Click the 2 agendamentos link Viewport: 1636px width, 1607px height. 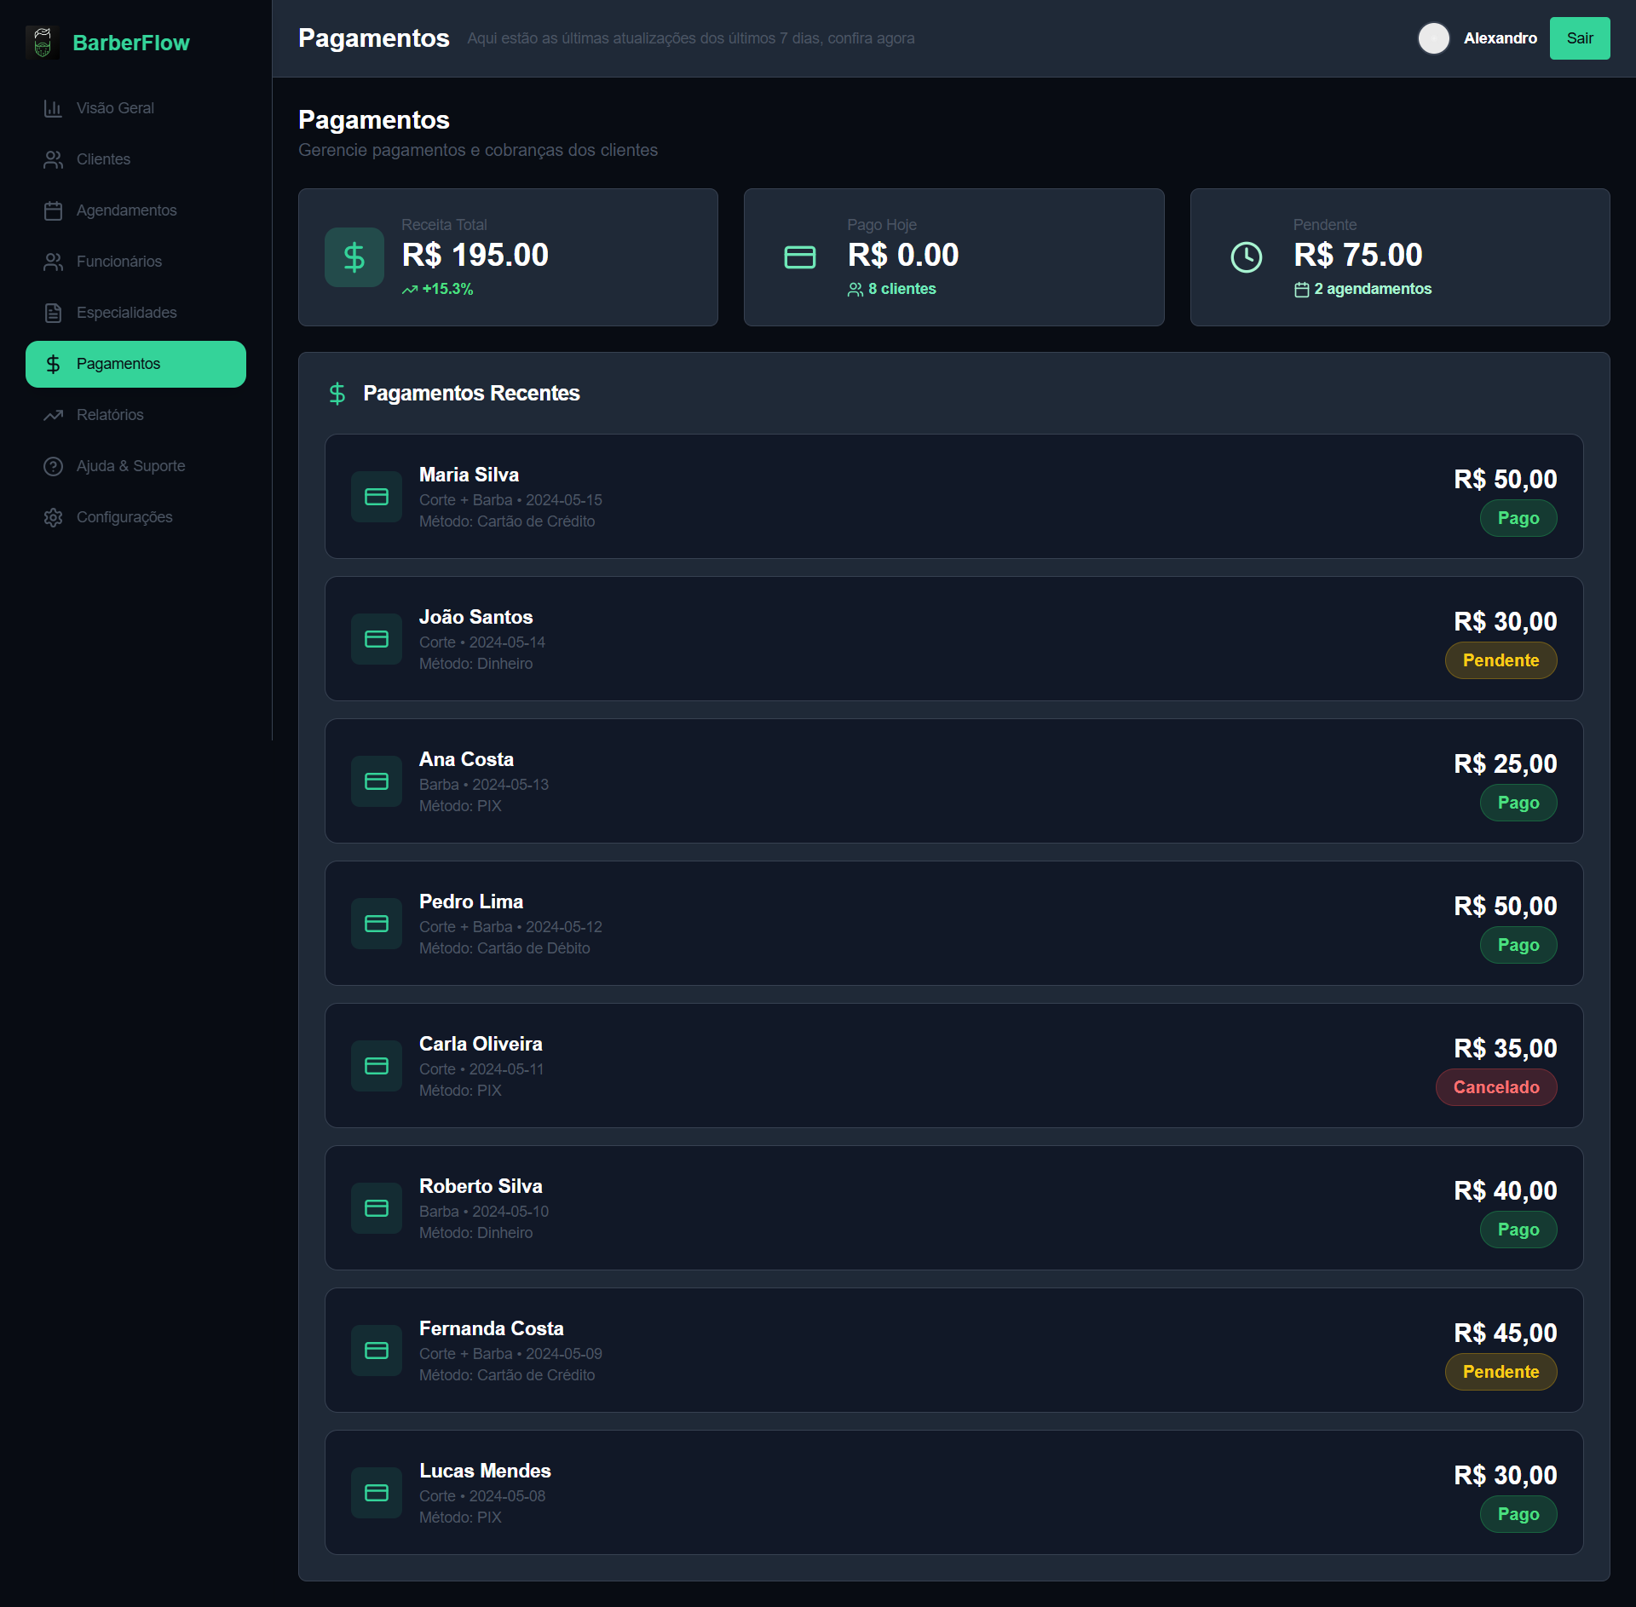tap(1372, 289)
